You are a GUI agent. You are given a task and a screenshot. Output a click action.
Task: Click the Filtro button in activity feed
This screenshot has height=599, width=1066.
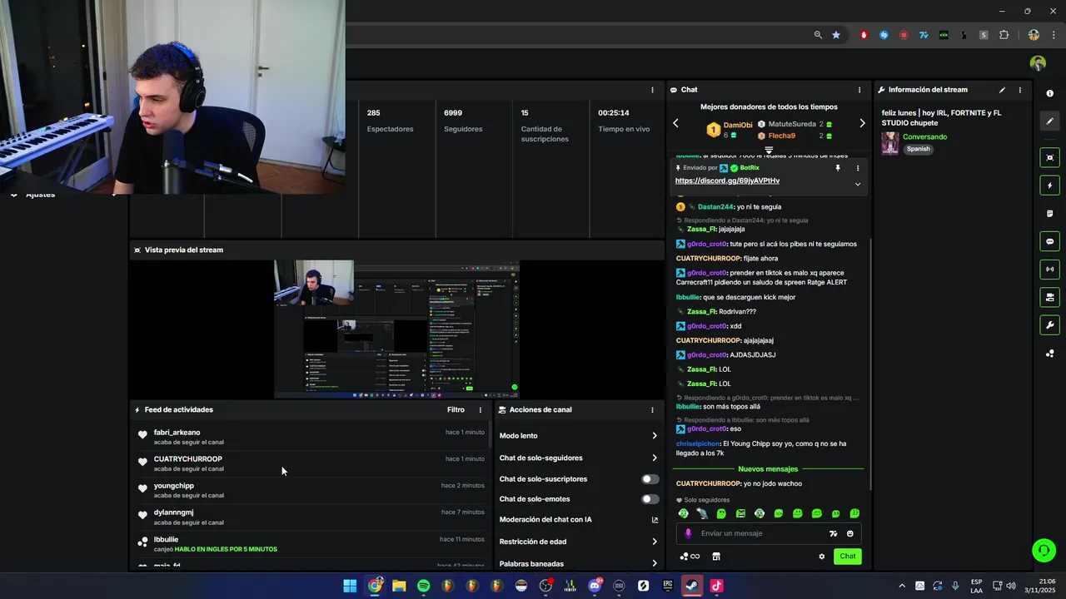pos(456,410)
